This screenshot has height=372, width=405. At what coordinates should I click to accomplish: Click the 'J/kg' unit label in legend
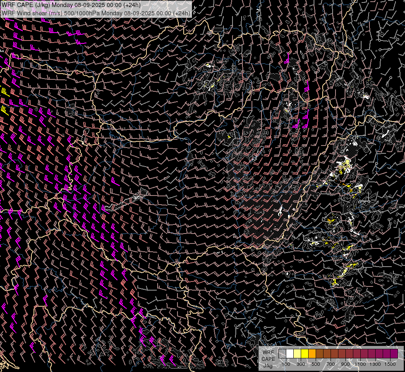(268, 366)
